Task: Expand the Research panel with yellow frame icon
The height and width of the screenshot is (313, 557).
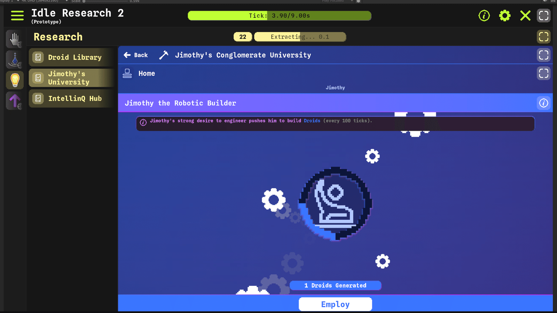Action: (x=544, y=37)
